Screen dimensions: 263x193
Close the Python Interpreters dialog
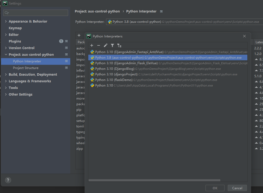244,36
